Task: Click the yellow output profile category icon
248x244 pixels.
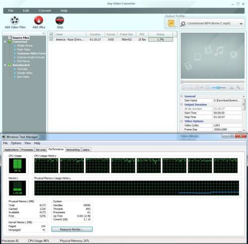Action: pos(171,23)
